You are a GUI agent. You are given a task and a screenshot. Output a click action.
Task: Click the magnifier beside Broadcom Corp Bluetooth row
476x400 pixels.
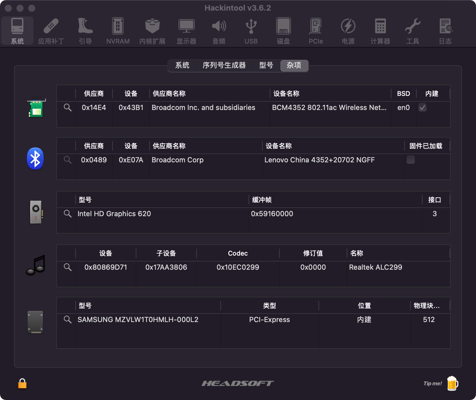pyautogui.click(x=68, y=160)
